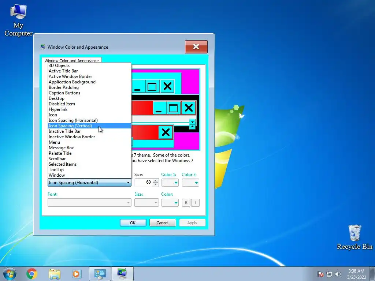Open the Windows Start menu orb
The width and height of the screenshot is (375, 281).
tap(10, 274)
